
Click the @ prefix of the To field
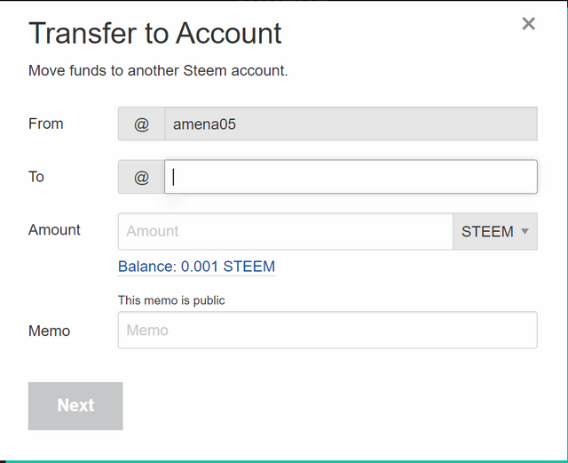[x=141, y=177]
